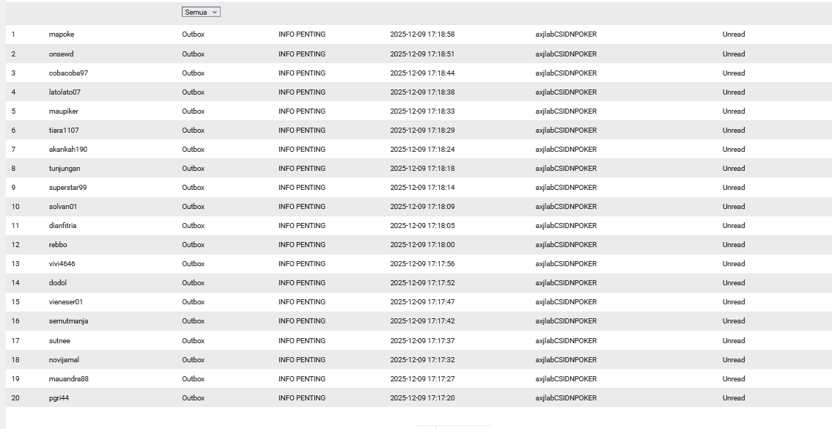832x429 pixels.
Task: Click timestamp 2025-12-09 17:18:24
Action: coord(422,150)
